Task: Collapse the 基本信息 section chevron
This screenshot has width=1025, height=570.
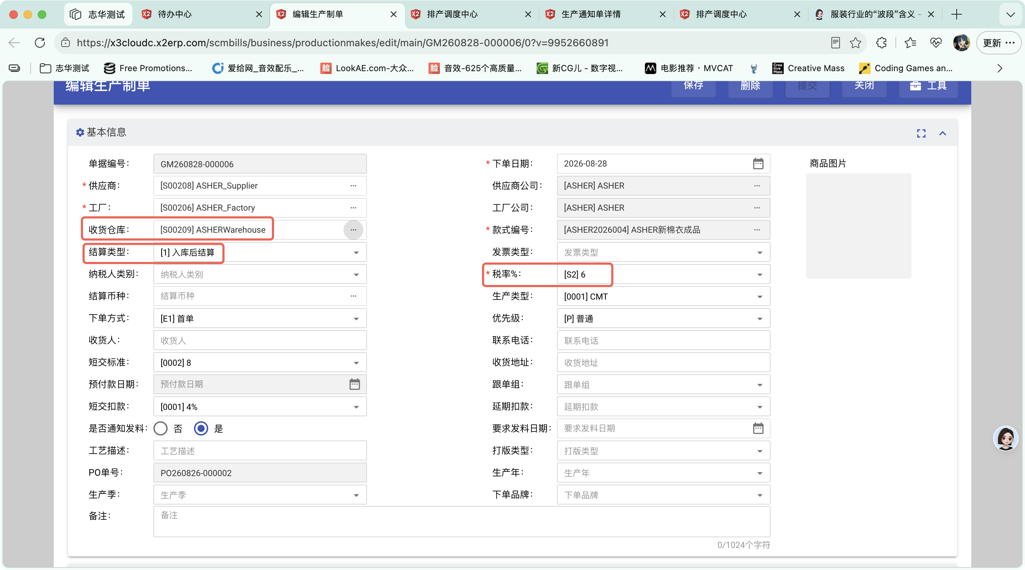Action: tap(943, 133)
